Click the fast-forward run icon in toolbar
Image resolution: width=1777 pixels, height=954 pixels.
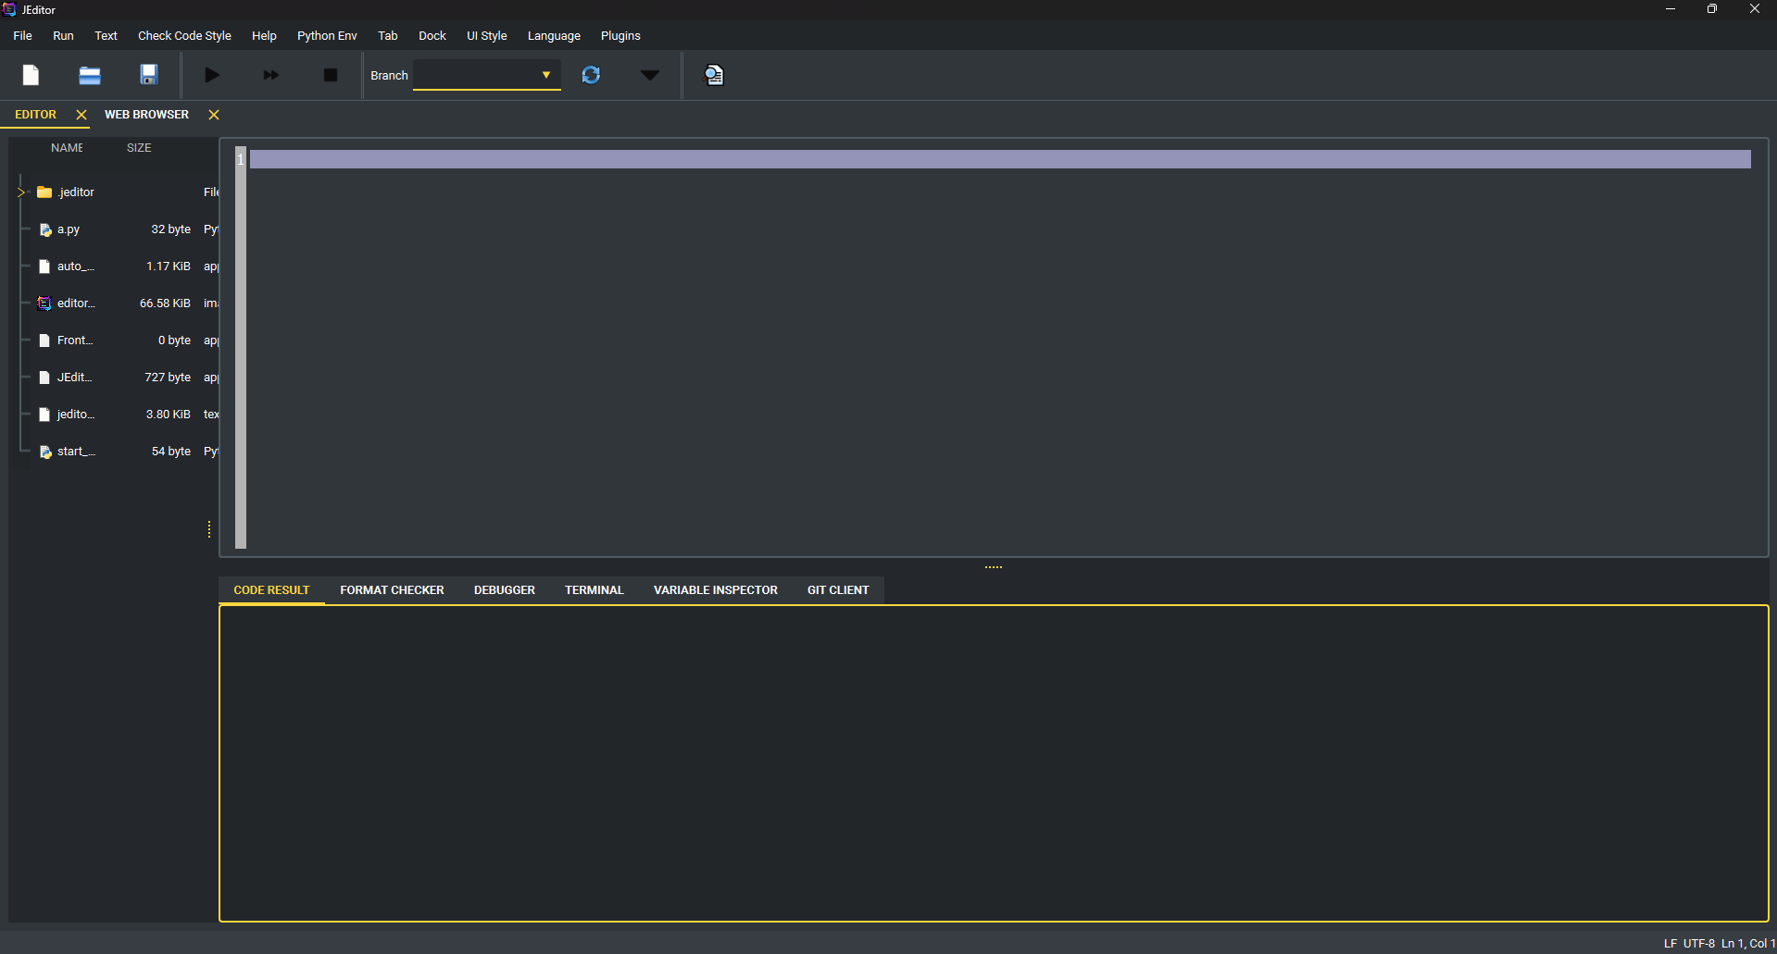271,75
